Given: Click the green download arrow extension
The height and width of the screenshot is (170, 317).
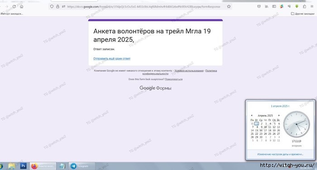Looking at the screenshot, I should click(x=297, y=6).
